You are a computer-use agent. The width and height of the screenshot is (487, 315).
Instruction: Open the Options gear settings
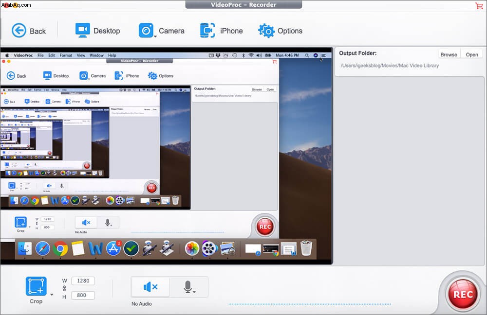point(280,31)
